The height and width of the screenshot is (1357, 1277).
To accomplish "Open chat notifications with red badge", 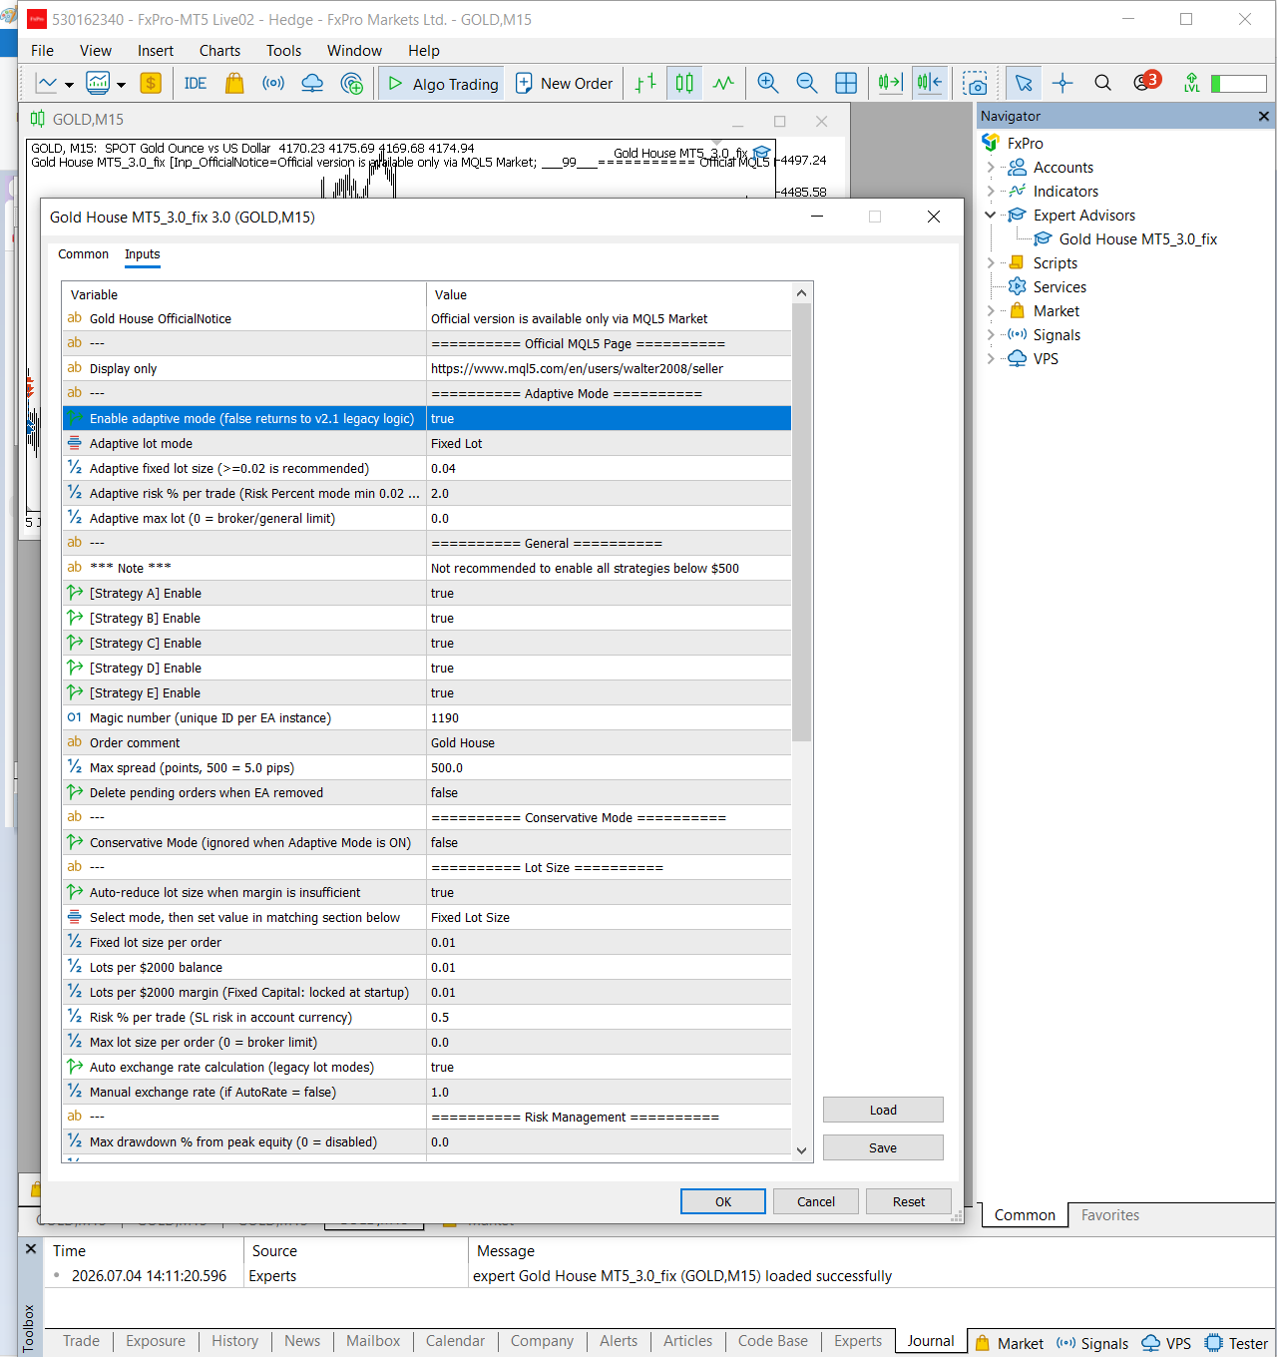I will [x=1145, y=82].
